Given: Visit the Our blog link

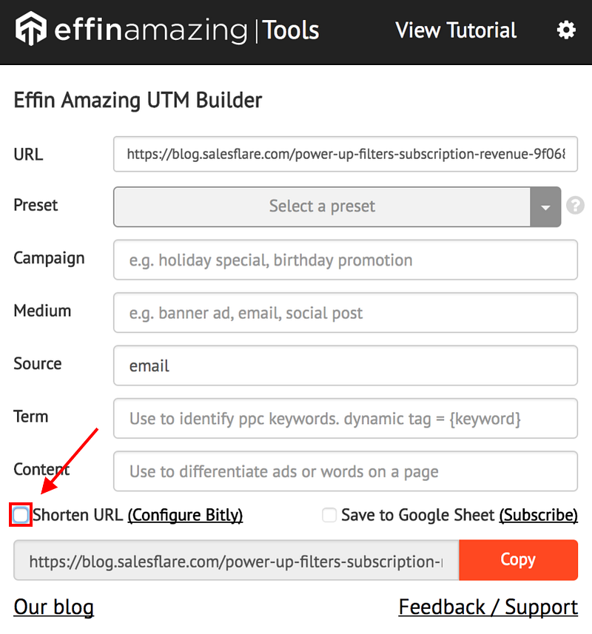Looking at the screenshot, I should click(54, 607).
